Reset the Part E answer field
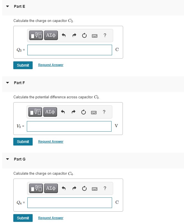Viewport: 184px width, 223px height. [x=84, y=36]
